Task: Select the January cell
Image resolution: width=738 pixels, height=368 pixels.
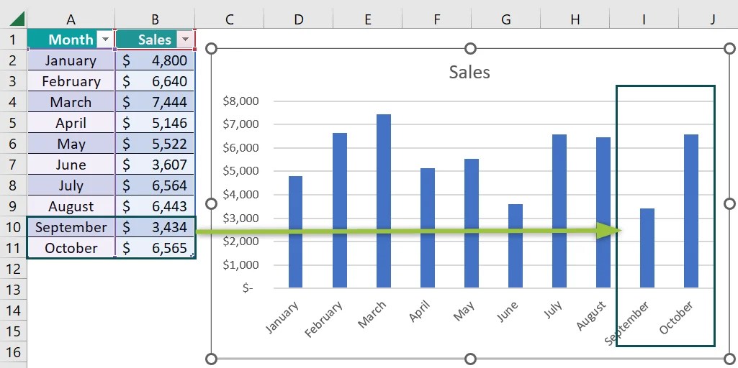Action: coord(71,60)
